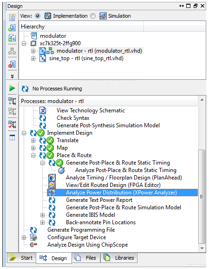Click the Add Source icon
Viewport: 209px width, 269px height.
tap(12, 28)
